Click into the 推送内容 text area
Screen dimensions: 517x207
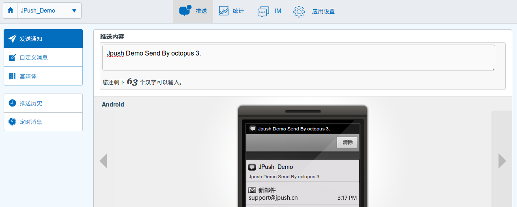(x=298, y=58)
